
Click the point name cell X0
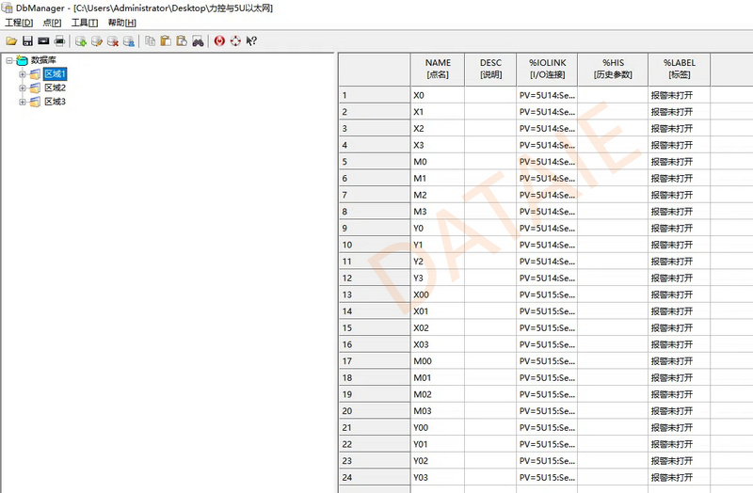pos(438,95)
